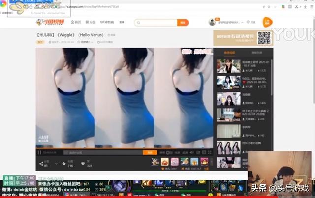Pause the video with the pause button

coord(39,153)
